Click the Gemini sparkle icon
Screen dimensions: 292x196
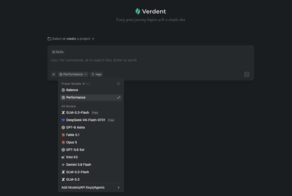(x=63, y=165)
